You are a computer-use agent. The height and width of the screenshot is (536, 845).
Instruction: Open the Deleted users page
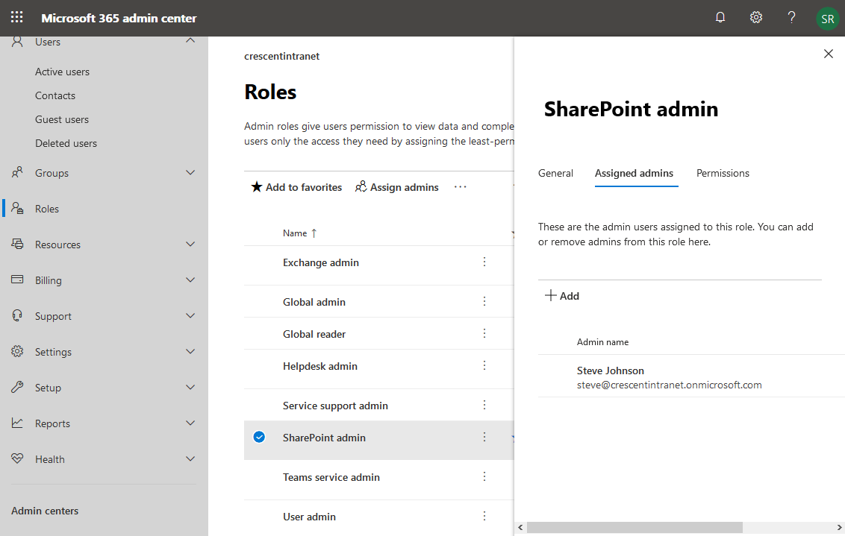pyautogui.click(x=66, y=142)
